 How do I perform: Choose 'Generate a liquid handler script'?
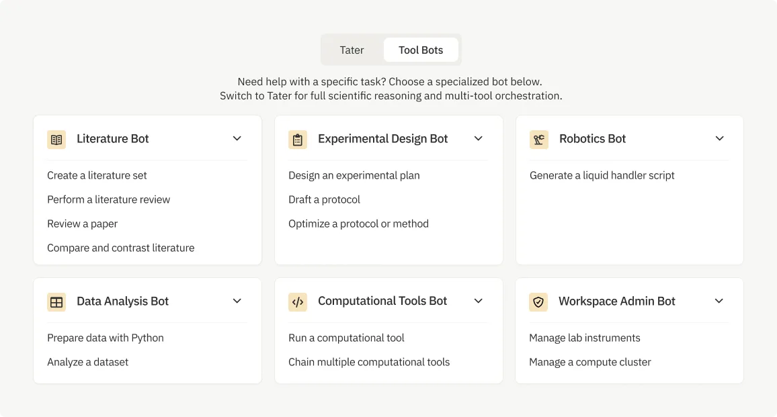click(602, 175)
